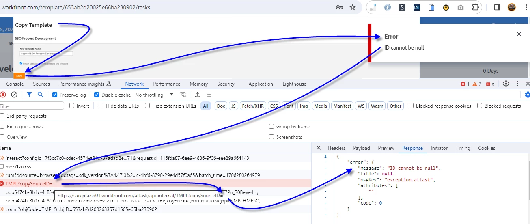Image resolution: width=530 pixels, height=224 pixels.
Task: Select the mxz7txo.css request row
Action: tap(156, 166)
